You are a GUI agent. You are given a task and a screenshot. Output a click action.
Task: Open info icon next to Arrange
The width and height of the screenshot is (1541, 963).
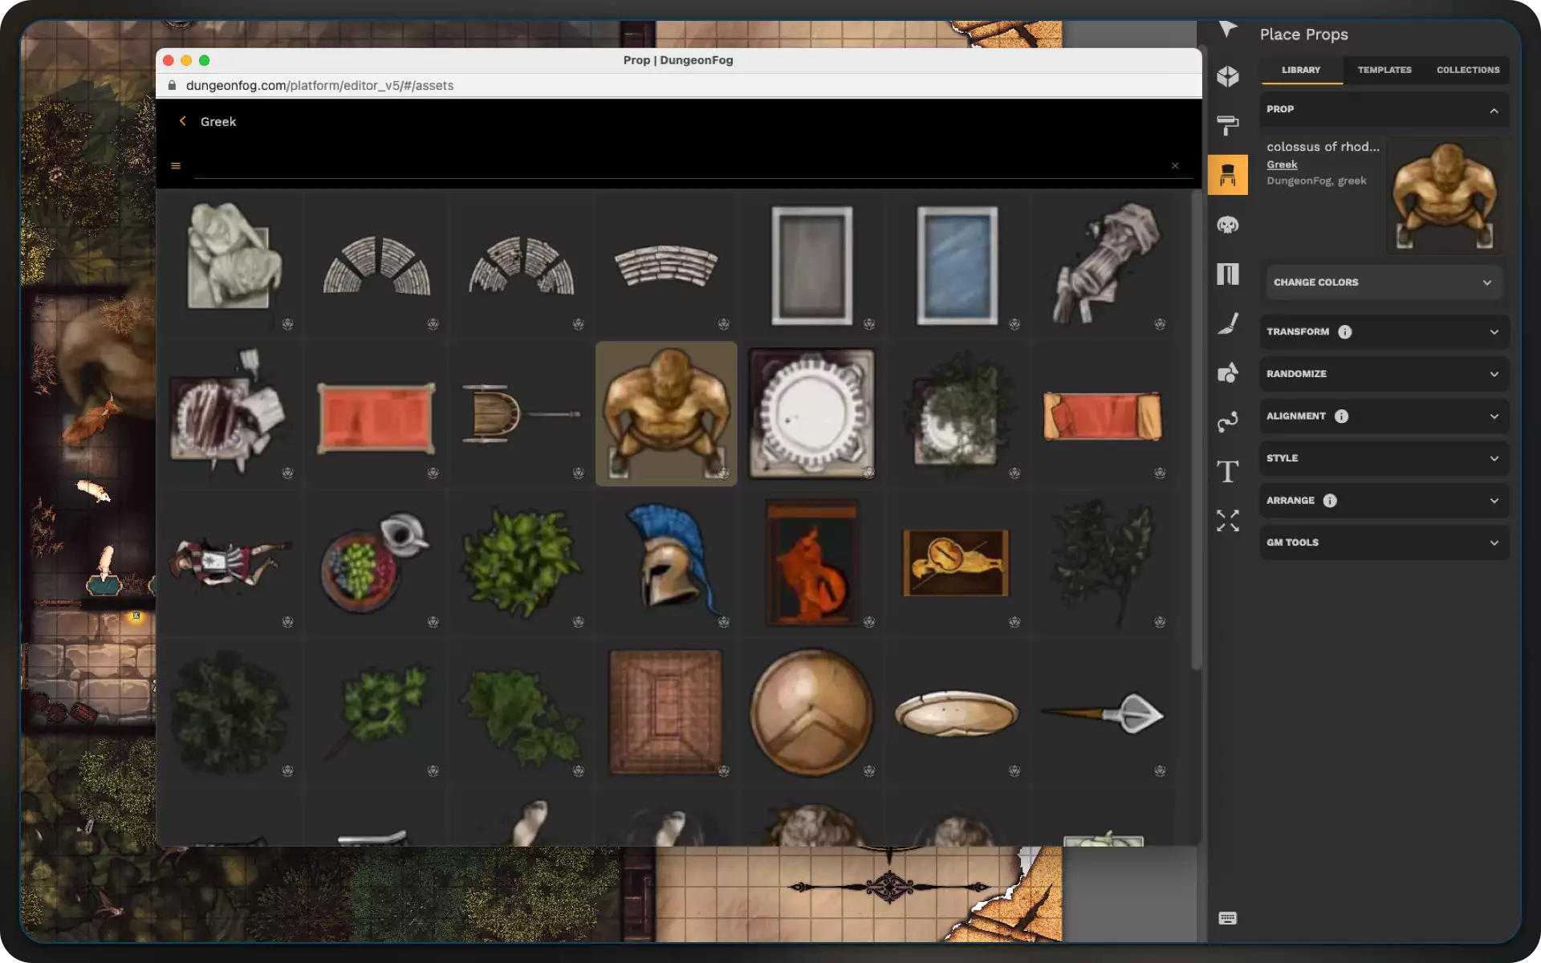1330,501
